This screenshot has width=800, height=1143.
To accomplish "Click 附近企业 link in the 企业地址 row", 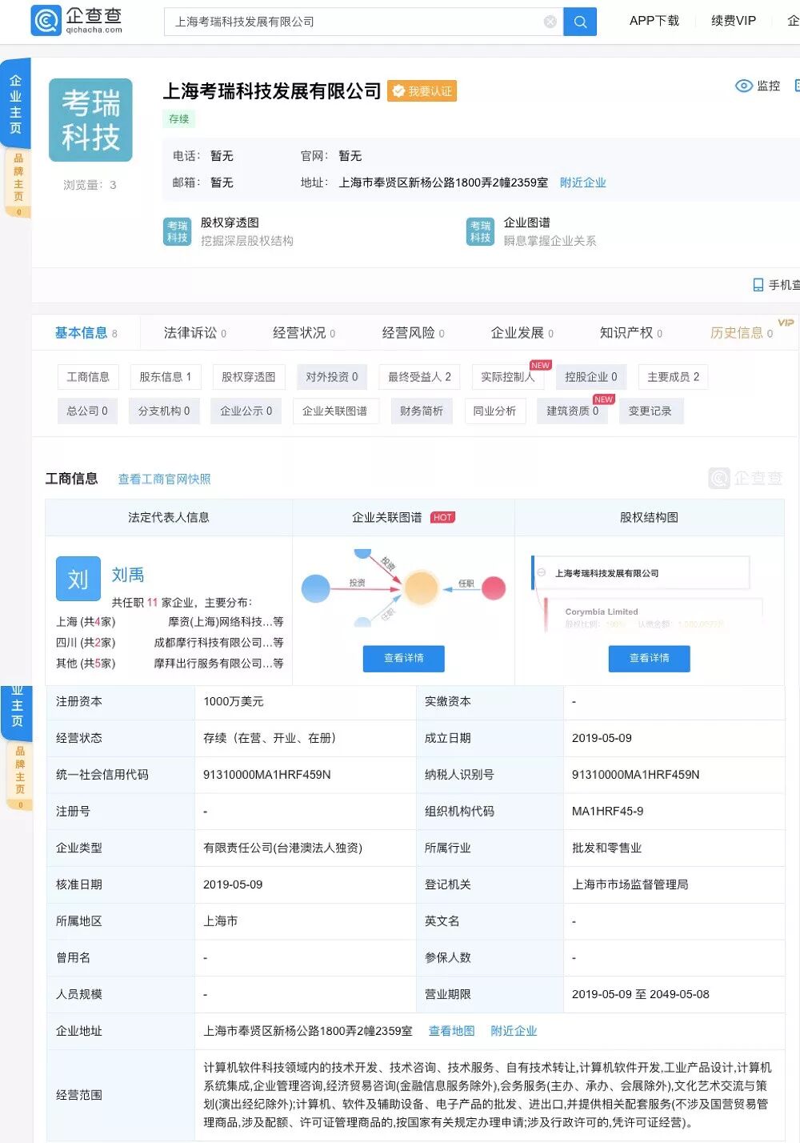I will click(x=514, y=1031).
